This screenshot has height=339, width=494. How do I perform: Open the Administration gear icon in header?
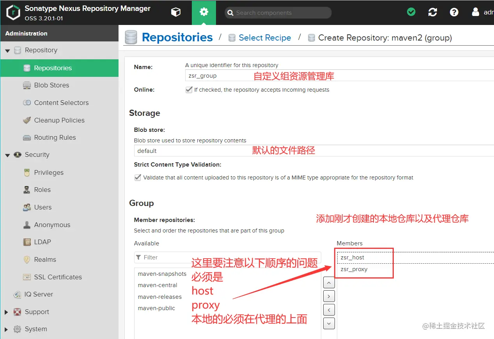[204, 12]
